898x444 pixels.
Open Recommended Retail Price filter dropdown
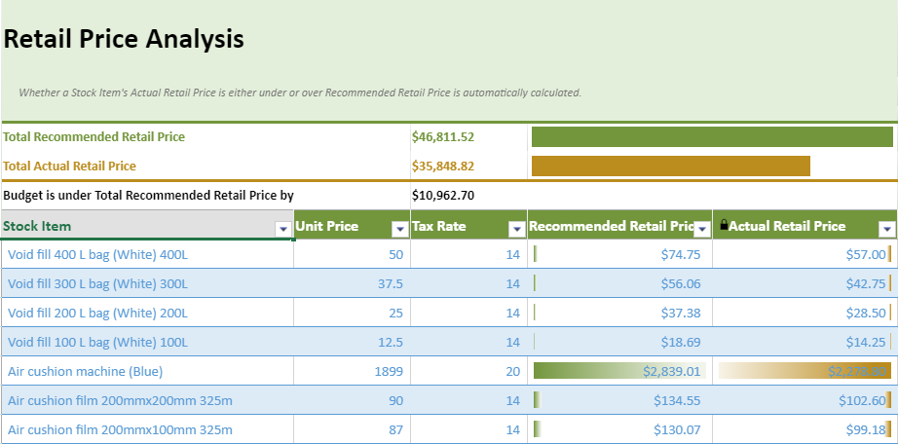tap(701, 229)
